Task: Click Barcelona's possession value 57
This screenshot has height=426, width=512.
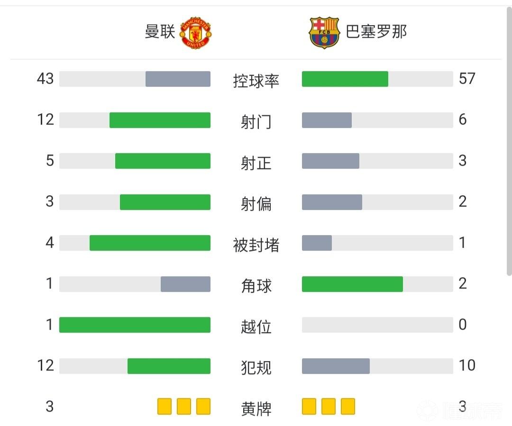Action: pyautogui.click(x=466, y=79)
